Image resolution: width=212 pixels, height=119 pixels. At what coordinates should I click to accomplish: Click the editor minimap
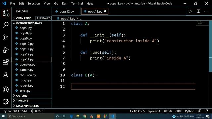tap(202, 23)
